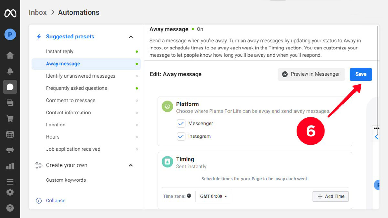The image size is (388, 218).
Task: Click Preview in Messenger button
Action: (x=311, y=74)
